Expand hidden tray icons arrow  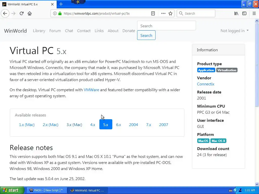pos(235,190)
